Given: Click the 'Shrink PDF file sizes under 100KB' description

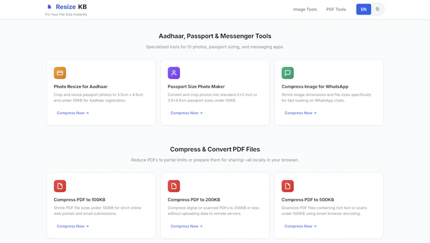Looking at the screenshot, I should tap(98, 211).
